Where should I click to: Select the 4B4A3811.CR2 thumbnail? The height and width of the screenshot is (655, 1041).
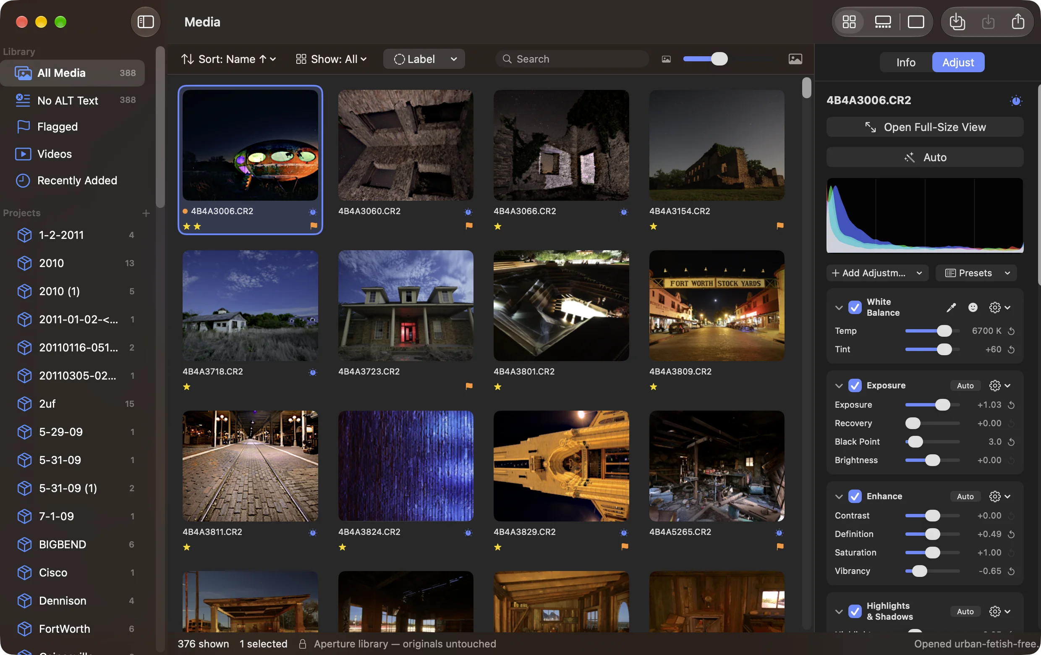pos(250,466)
